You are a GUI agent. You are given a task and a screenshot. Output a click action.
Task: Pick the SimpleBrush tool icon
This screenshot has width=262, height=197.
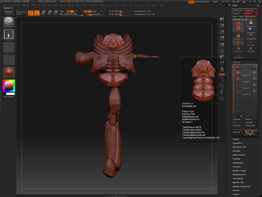pos(238,37)
